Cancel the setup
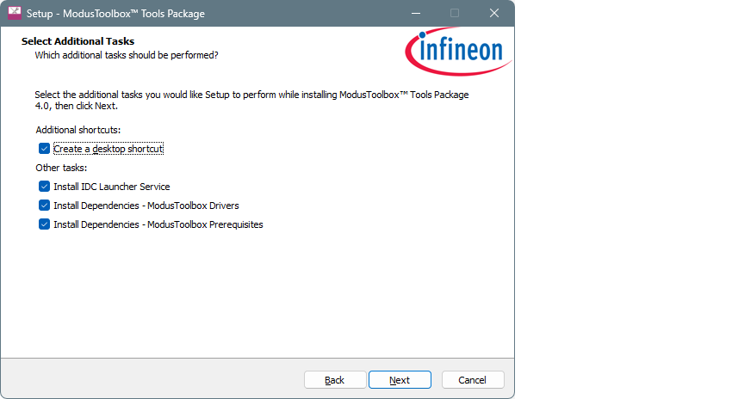The height and width of the screenshot is (399, 732). (473, 380)
